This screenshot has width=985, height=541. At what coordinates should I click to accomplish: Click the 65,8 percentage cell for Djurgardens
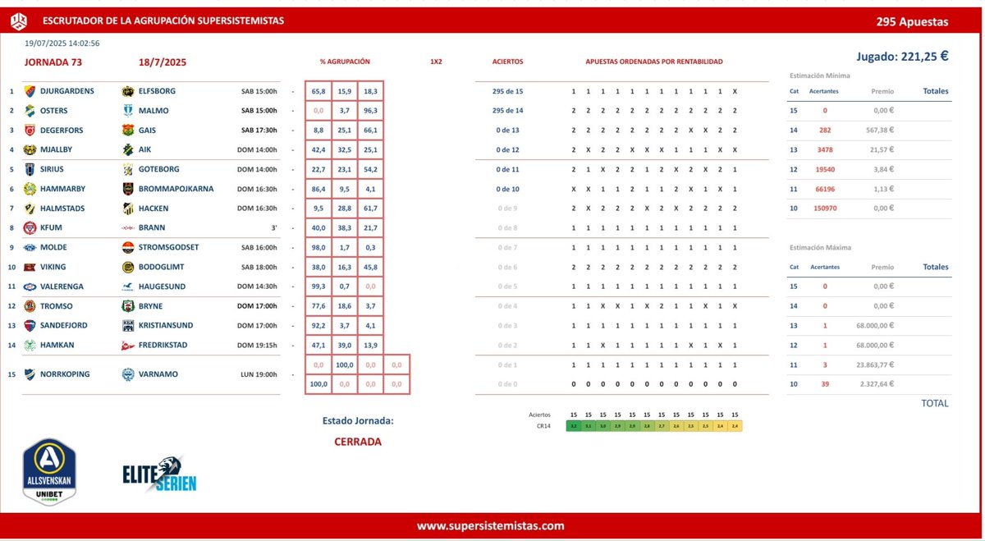click(x=318, y=91)
